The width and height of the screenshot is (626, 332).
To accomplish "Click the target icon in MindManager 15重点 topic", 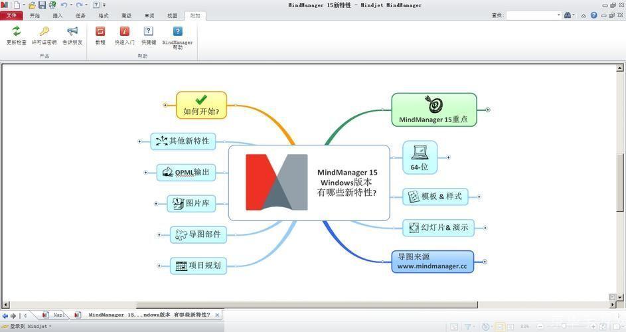I will [x=433, y=104].
